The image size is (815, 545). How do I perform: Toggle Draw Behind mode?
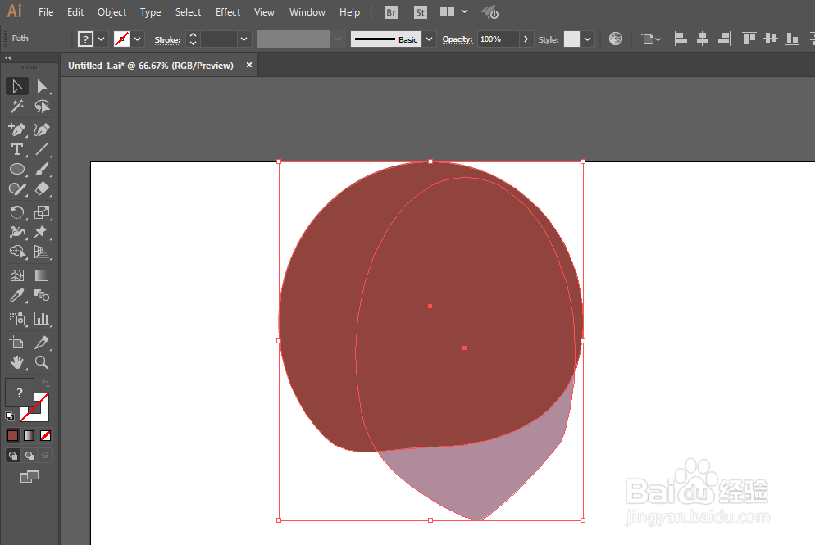point(30,456)
